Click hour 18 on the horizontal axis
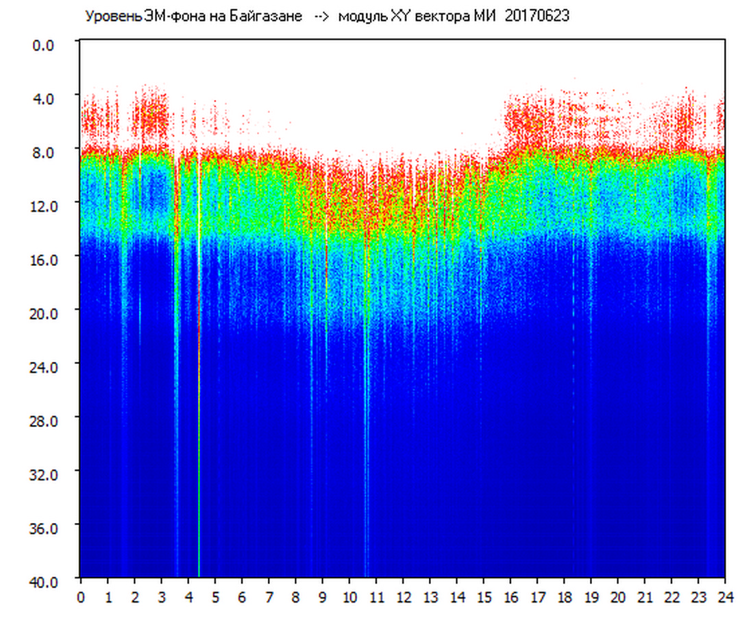751x617 pixels. 564,597
